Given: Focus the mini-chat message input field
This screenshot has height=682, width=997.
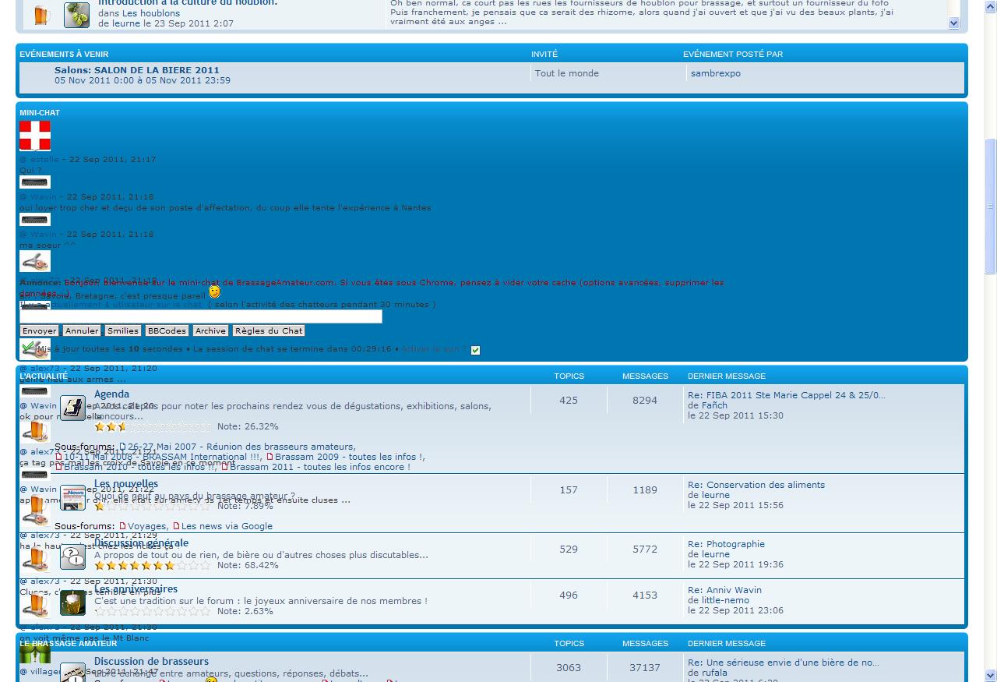Looking at the screenshot, I should (201, 316).
